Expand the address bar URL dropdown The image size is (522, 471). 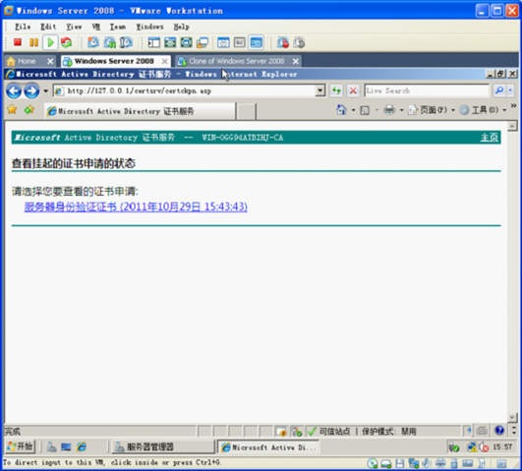319,90
